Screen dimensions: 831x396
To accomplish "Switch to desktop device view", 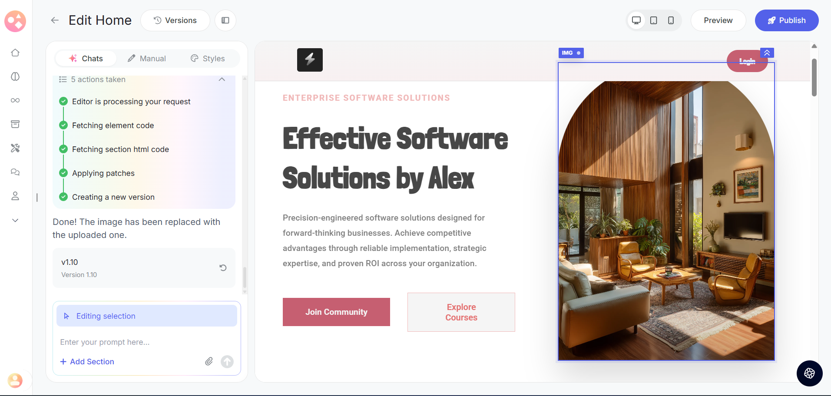I will click(x=636, y=20).
